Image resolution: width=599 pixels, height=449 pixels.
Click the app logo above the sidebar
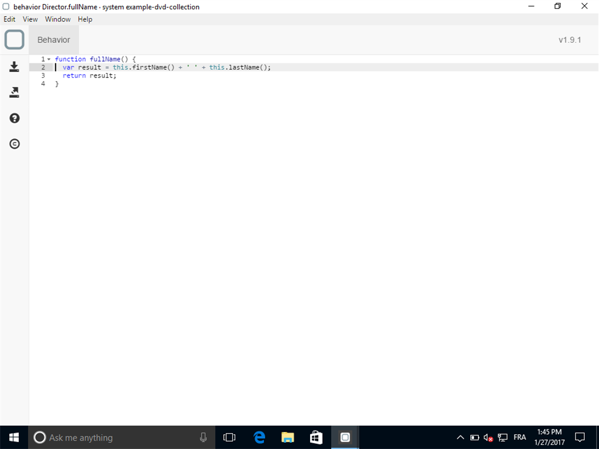tap(14, 39)
